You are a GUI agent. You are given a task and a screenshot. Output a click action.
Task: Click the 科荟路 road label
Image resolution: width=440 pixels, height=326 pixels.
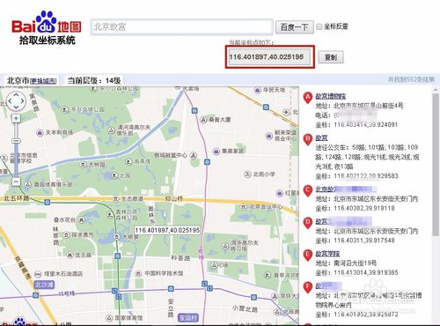[x=180, y=258]
